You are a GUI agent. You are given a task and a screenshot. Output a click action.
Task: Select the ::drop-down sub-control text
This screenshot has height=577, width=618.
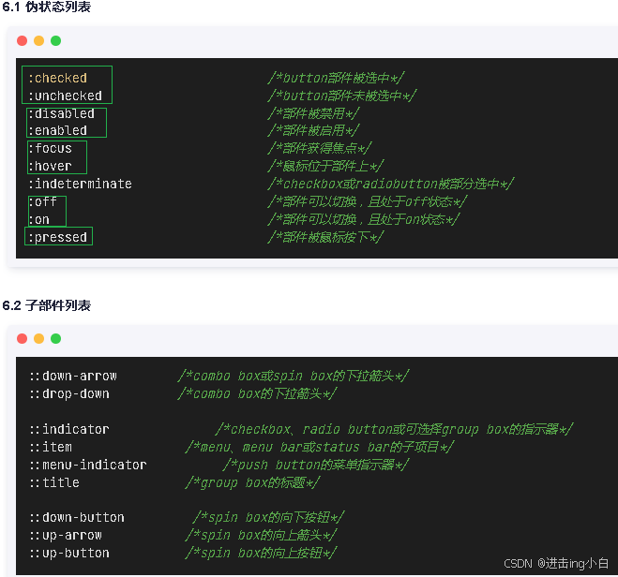click(x=69, y=393)
